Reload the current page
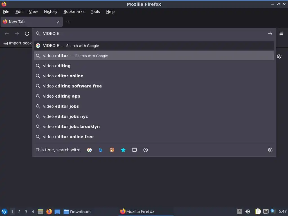 27,34
